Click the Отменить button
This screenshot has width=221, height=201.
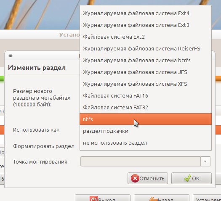148,178
